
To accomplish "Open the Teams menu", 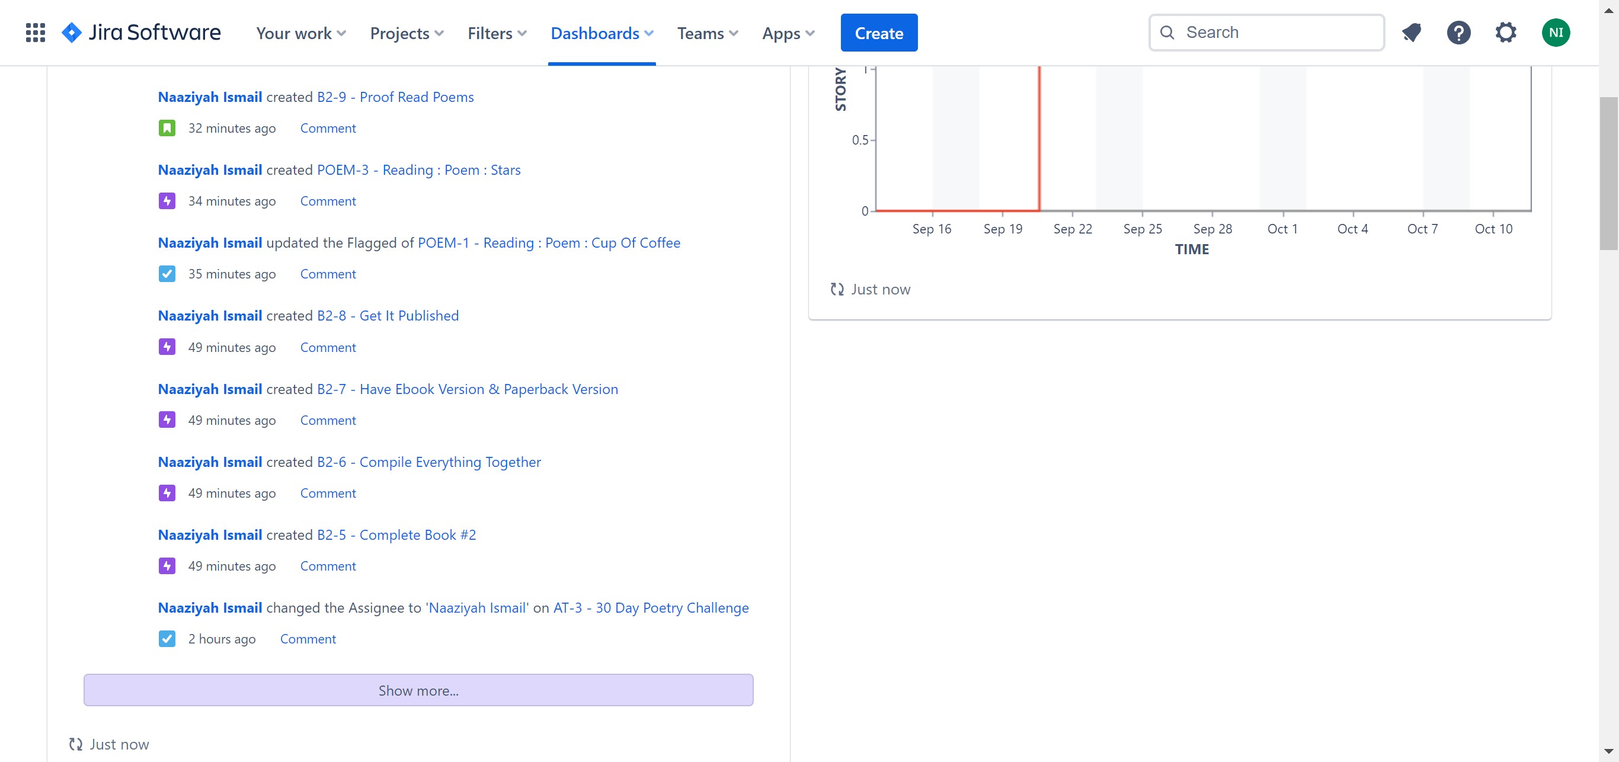I will 707,33.
